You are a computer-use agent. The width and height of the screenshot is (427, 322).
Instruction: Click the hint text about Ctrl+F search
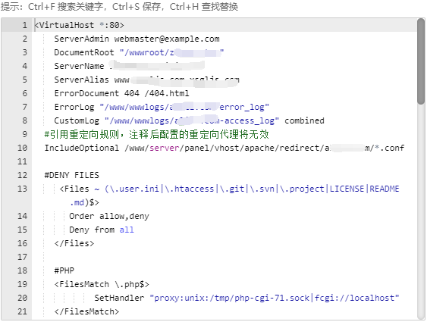[x=119, y=7]
